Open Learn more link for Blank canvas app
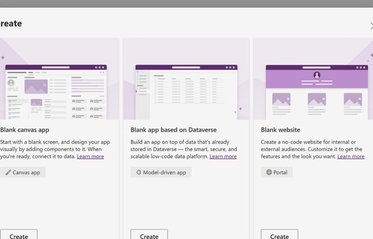The height and width of the screenshot is (239, 373). [x=90, y=156]
